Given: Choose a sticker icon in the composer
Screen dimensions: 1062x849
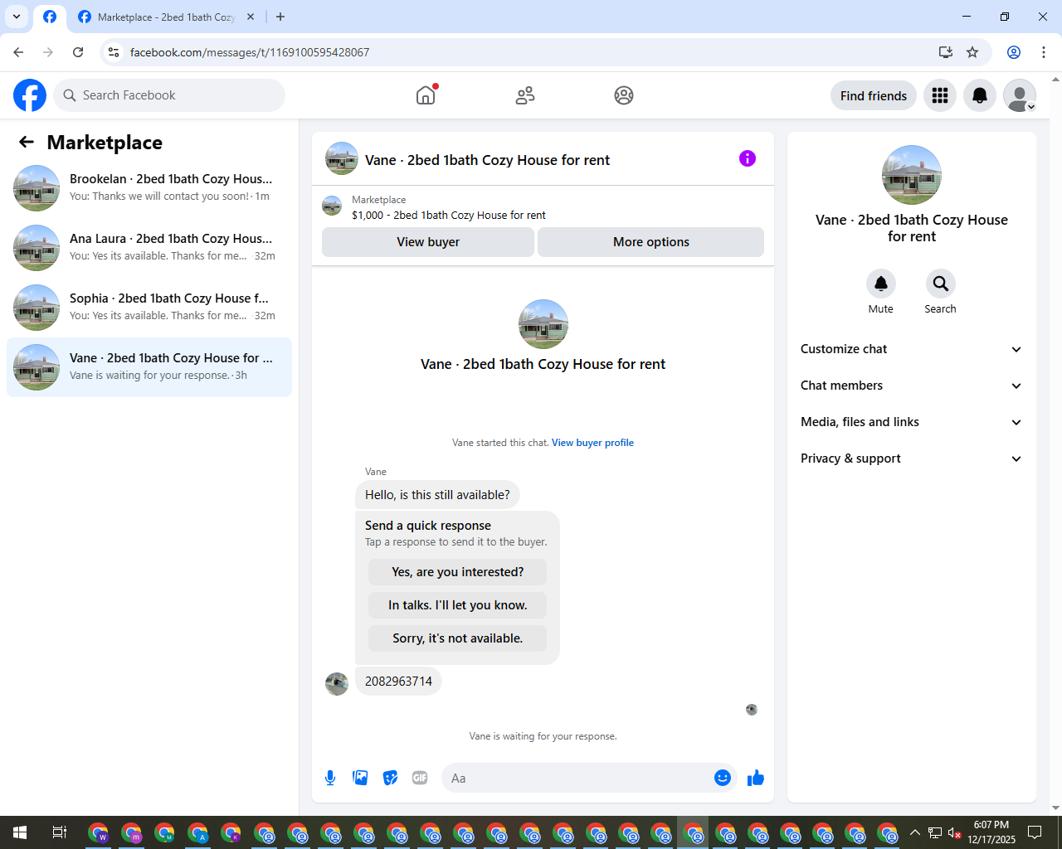Looking at the screenshot, I should (x=390, y=778).
